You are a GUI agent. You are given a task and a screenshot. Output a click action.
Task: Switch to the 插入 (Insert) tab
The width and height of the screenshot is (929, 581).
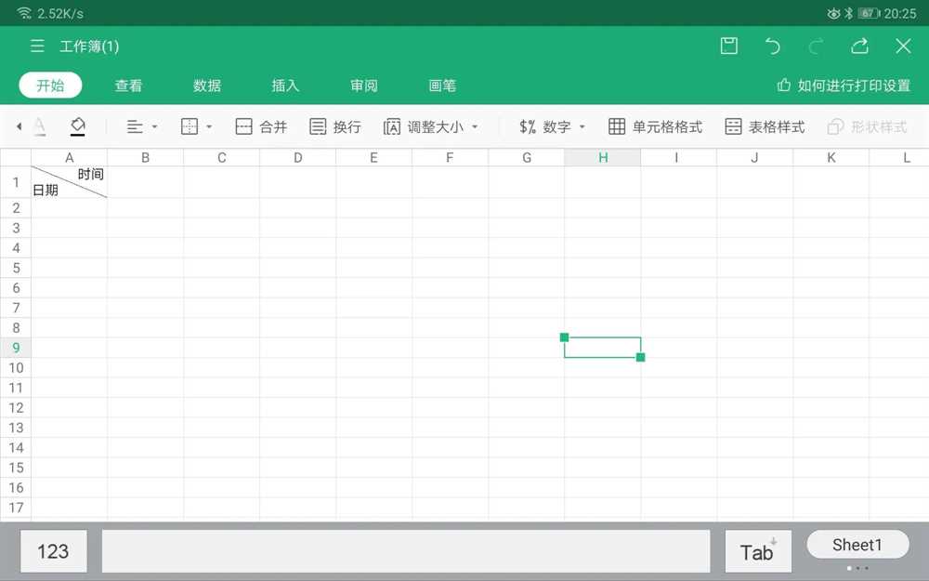pos(285,86)
